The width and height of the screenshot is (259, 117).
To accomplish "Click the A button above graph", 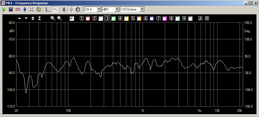I will coord(200,19).
